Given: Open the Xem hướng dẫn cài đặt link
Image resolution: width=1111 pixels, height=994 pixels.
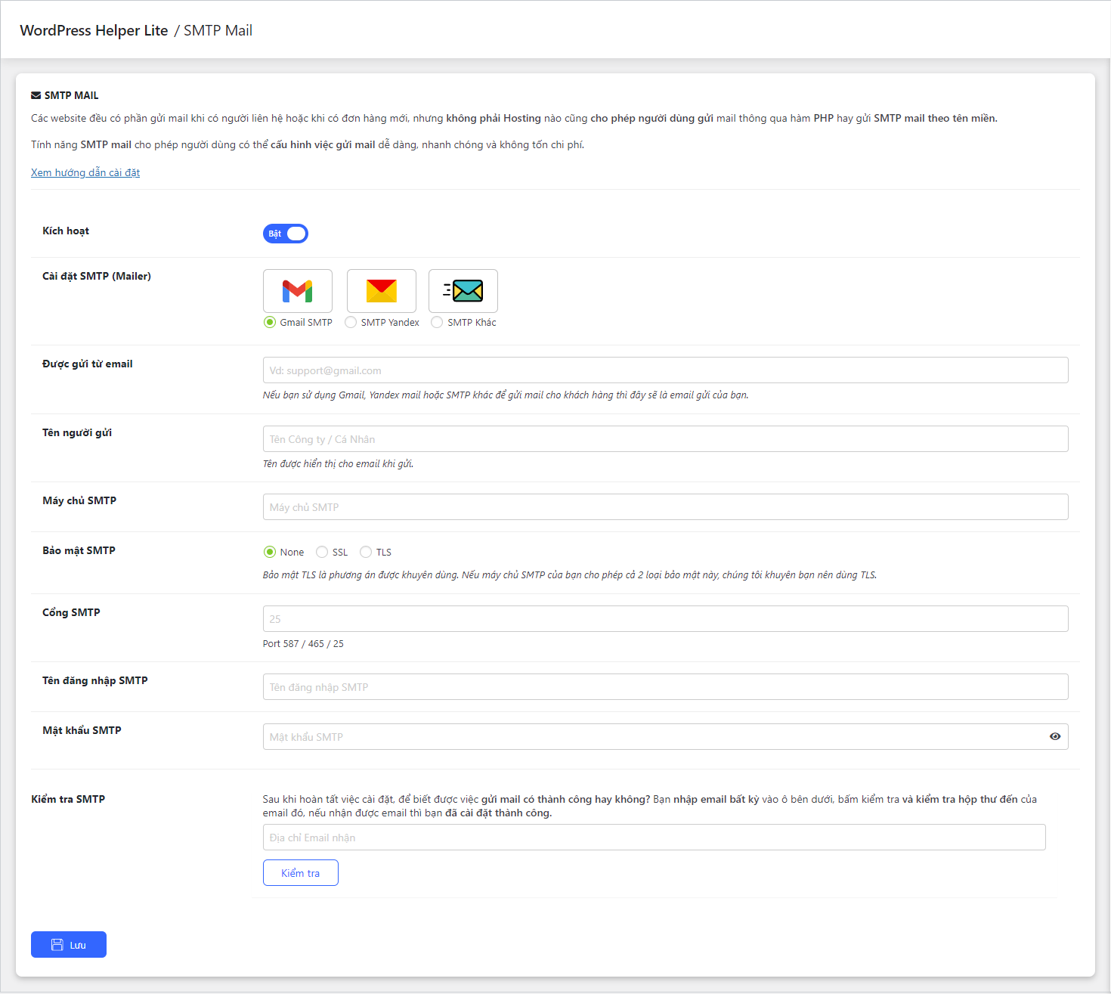Looking at the screenshot, I should pos(85,173).
